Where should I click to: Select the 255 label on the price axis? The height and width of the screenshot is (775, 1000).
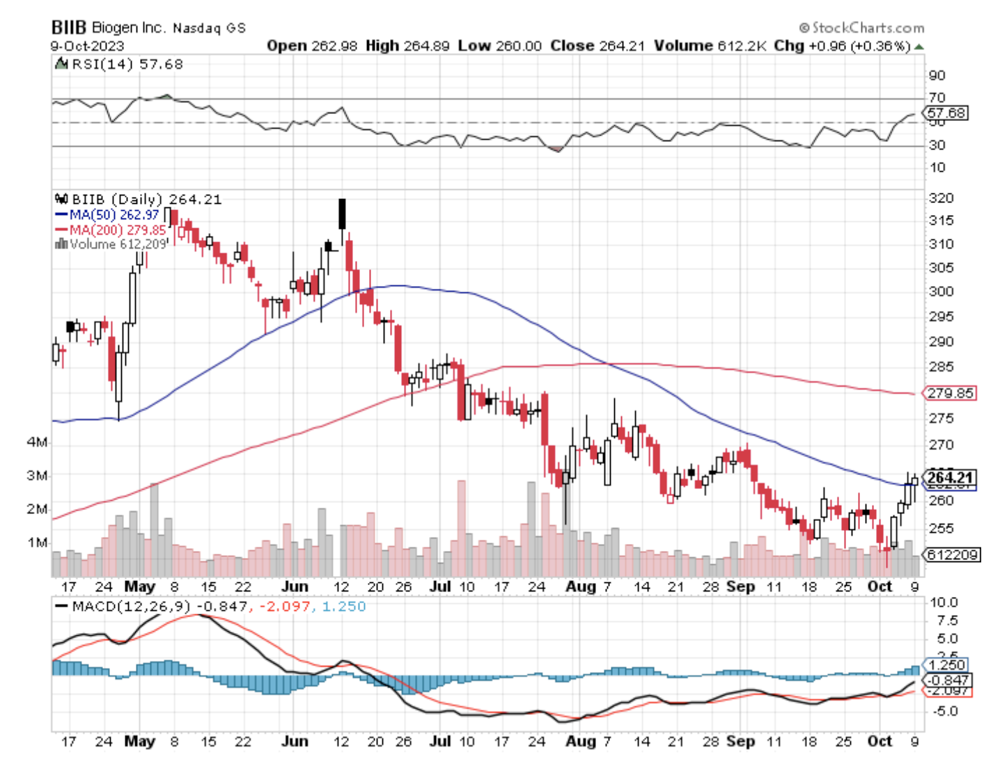coord(941,528)
